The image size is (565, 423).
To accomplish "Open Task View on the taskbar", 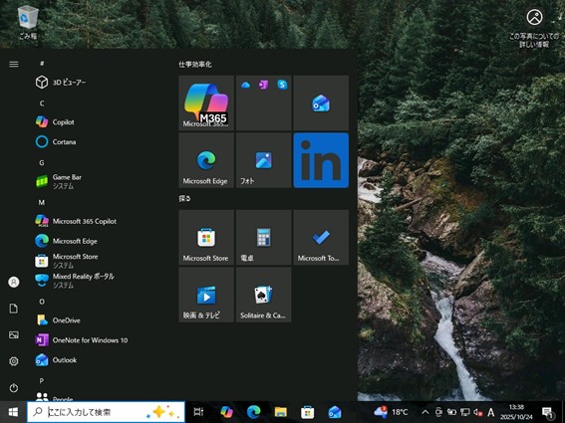I will 198,412.
